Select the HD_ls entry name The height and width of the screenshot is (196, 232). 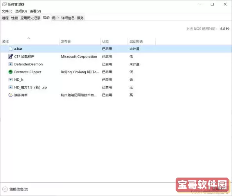19,80
